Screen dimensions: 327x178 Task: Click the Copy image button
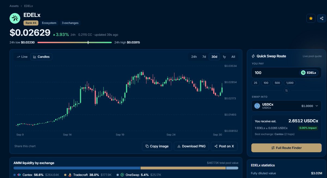(157, 146)
